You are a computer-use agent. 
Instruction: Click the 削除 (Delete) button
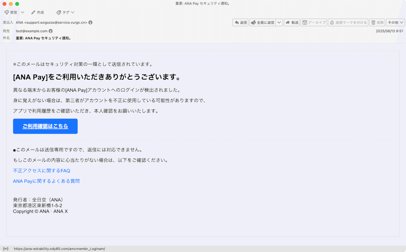[x=377, y=23]
